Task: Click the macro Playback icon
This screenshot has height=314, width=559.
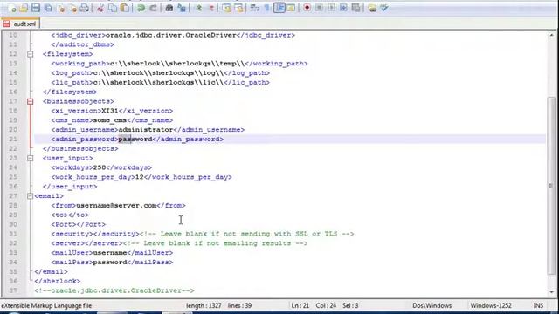Action: point(331,8)
